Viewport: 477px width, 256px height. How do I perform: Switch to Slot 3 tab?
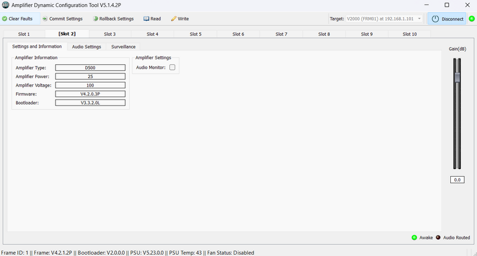coord(110,34)
